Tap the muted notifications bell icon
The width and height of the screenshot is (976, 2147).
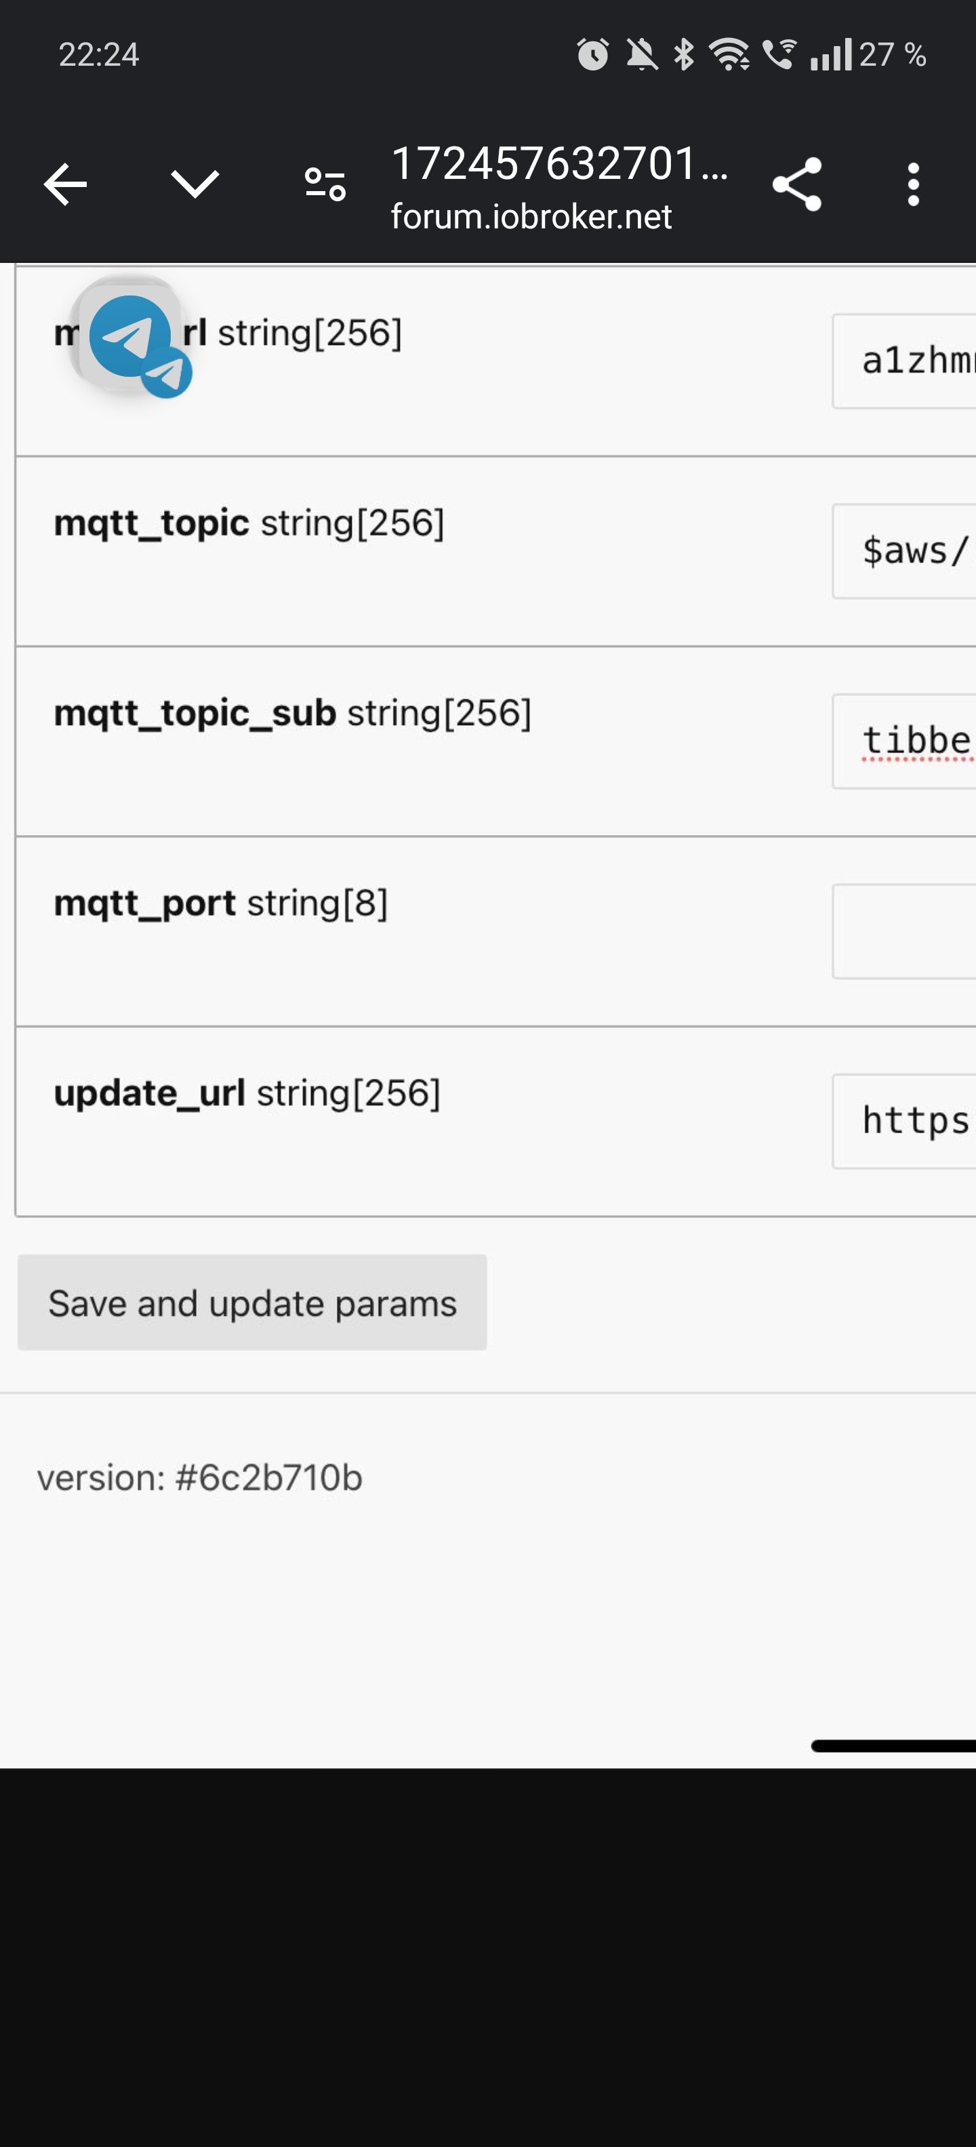(641, 55)
